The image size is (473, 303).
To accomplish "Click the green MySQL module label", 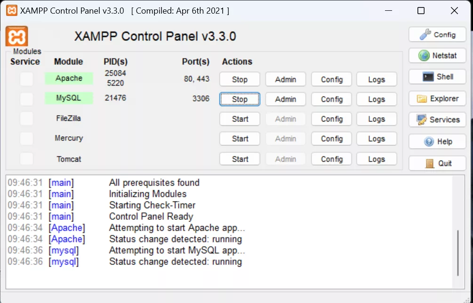I will coord(69,98).
